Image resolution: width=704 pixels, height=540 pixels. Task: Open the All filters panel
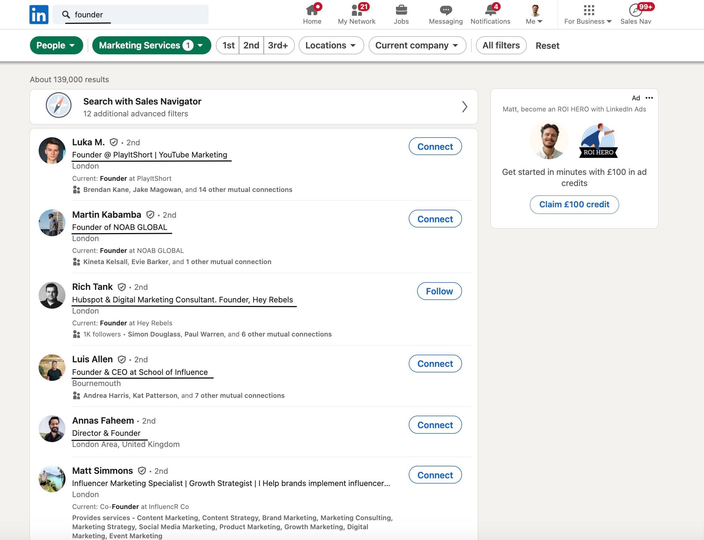point(501,45)
